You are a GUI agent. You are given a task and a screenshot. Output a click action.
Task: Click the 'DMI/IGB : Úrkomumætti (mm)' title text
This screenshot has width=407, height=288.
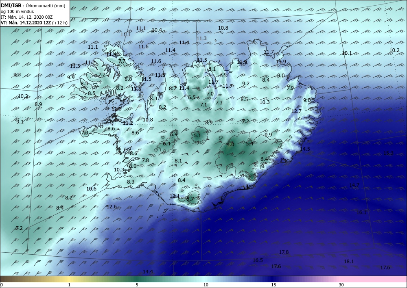point(33,6)
